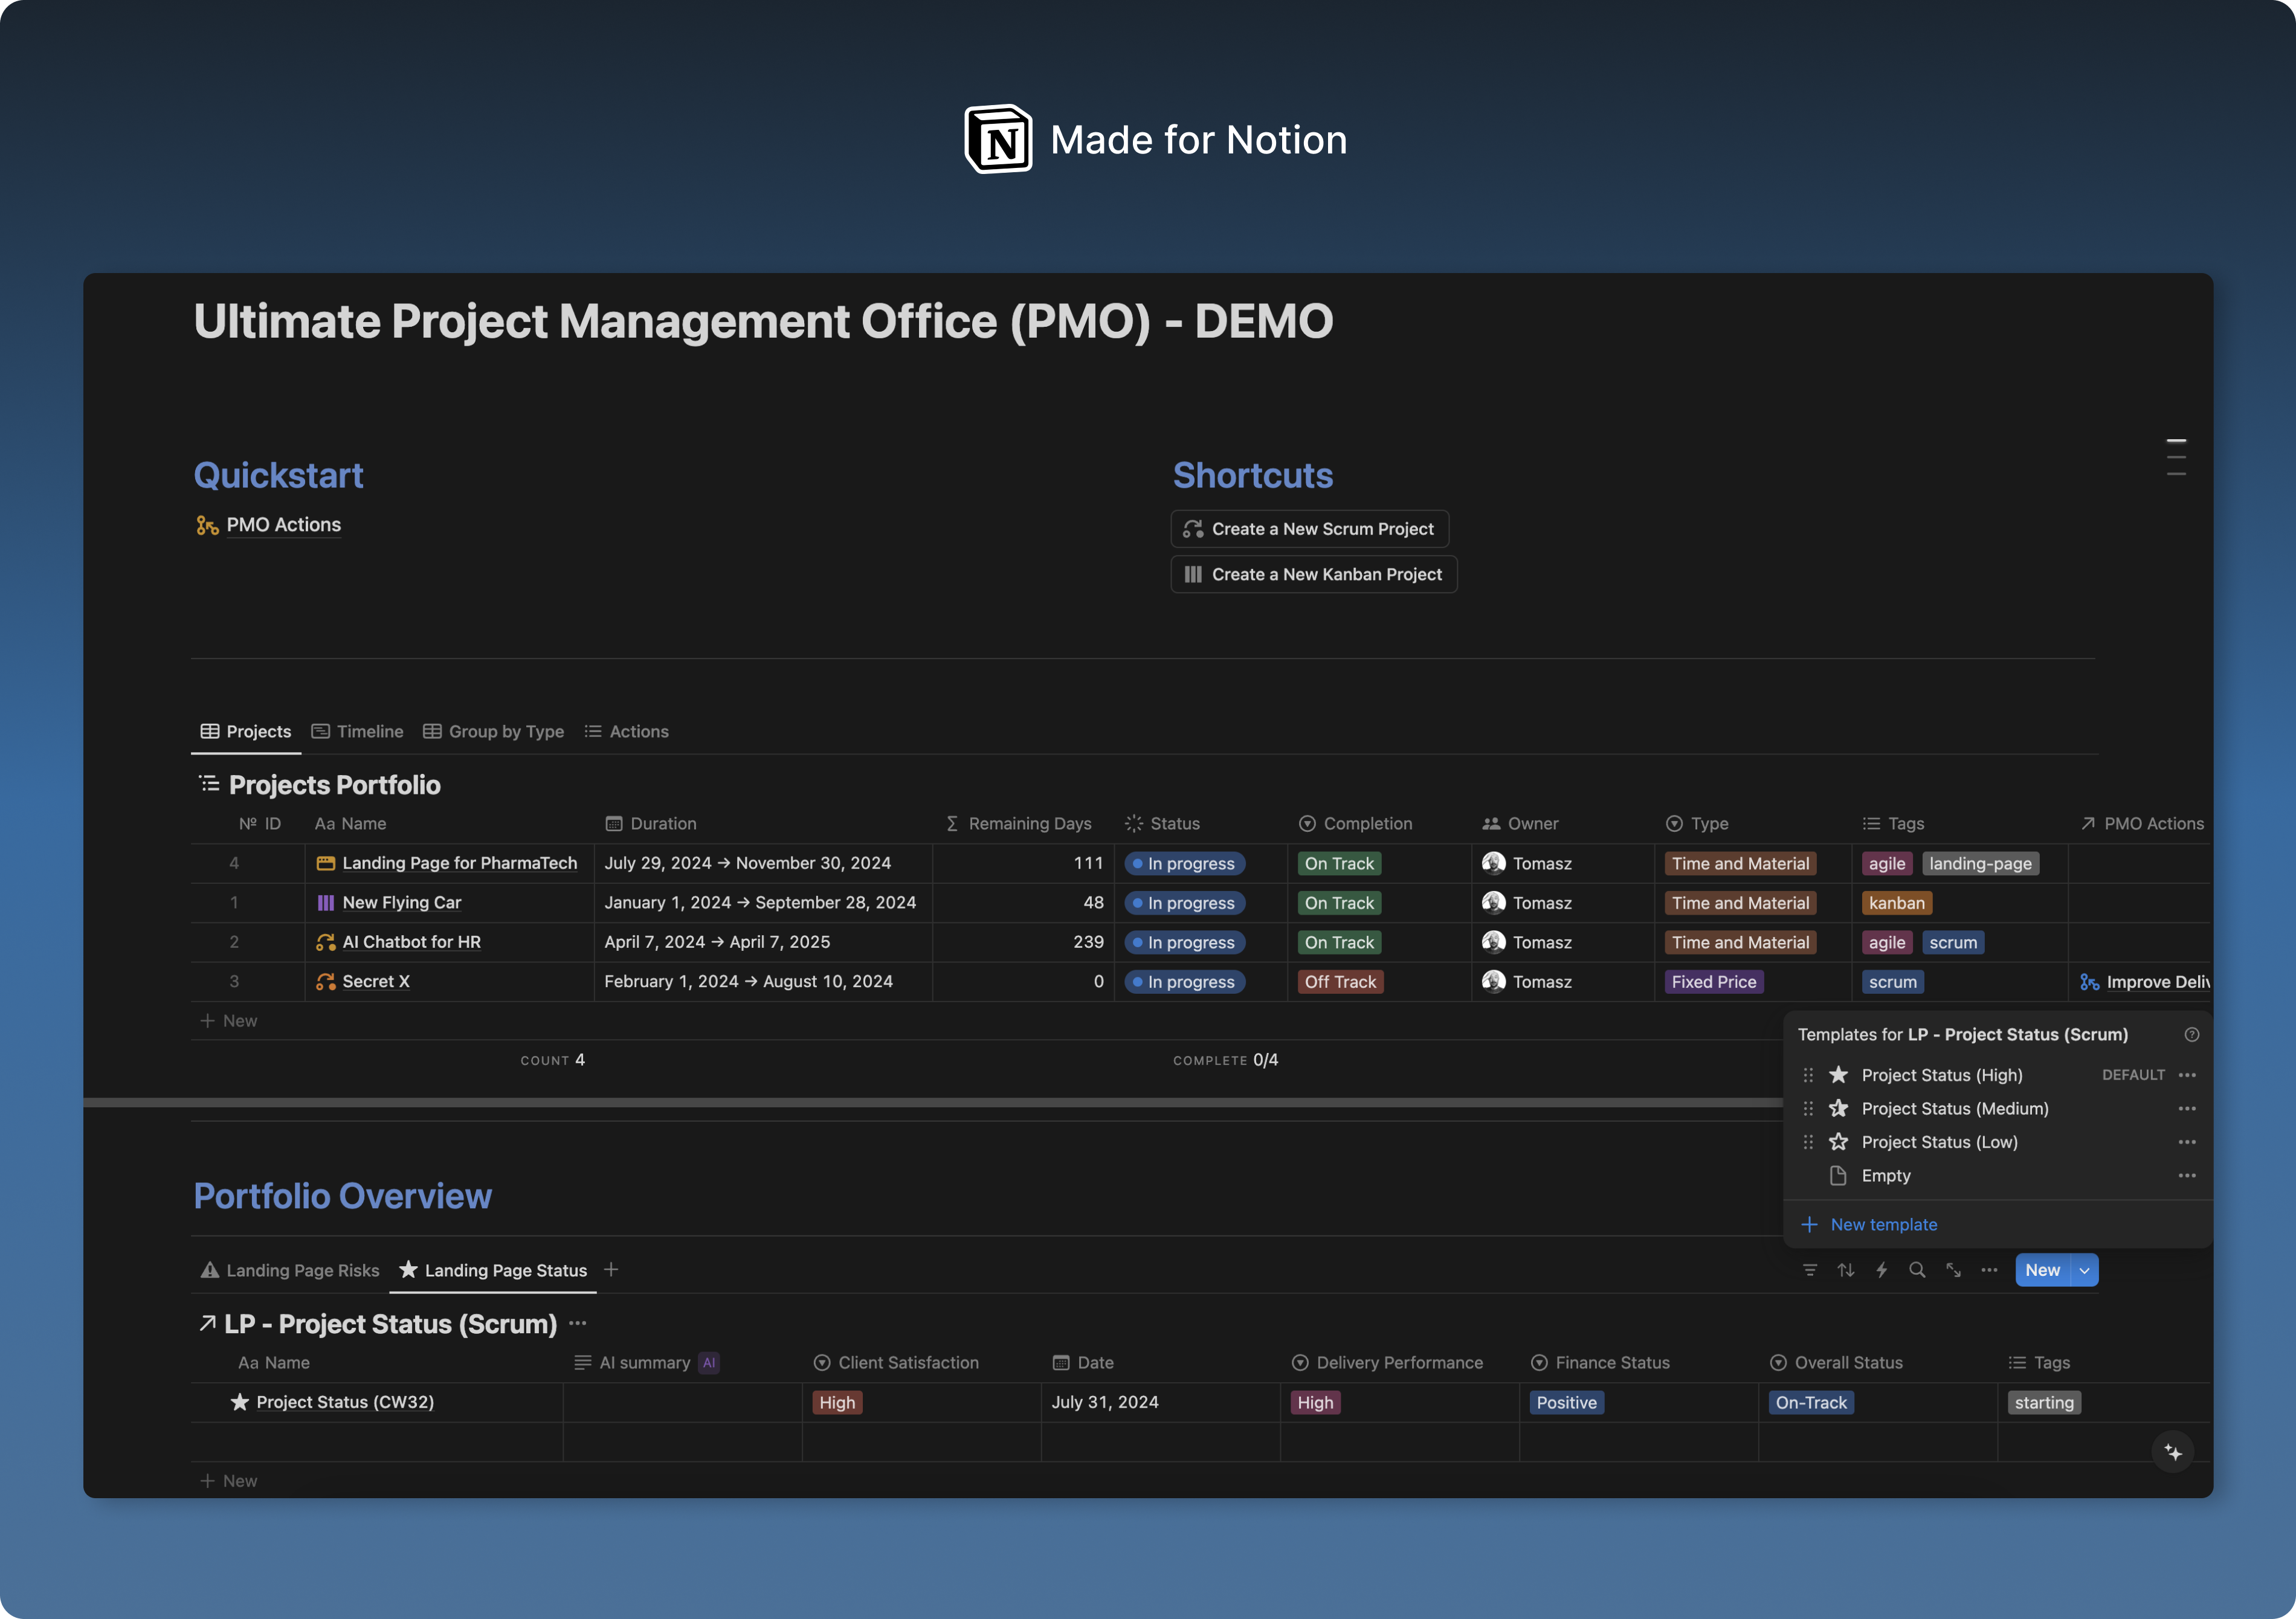Switch to the Group by Type tab
Image resolution: width=2296 pixels, height=1619 pixels.
494,732
